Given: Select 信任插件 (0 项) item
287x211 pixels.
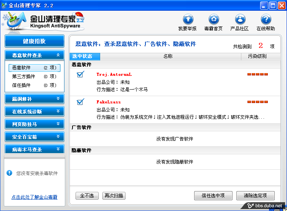Looking at the screenshot, I should click(x=35, y=85).
